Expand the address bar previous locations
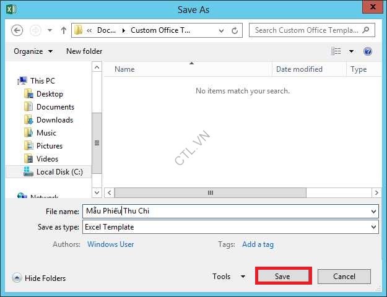Screen dimensions: 387x297 (x=222, y=30)
